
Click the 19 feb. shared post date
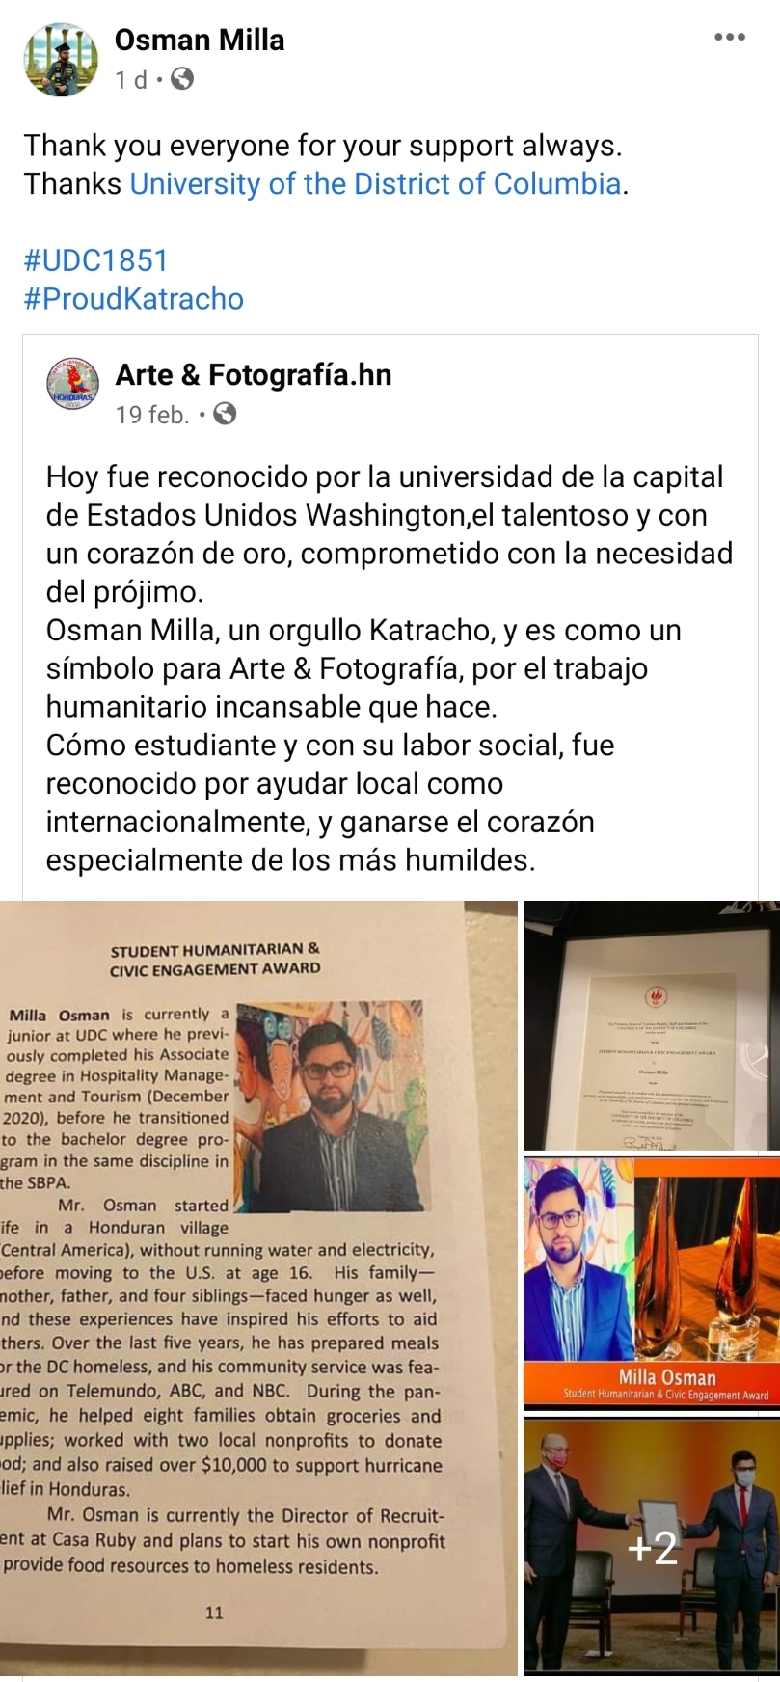click(x=152, y=415)
